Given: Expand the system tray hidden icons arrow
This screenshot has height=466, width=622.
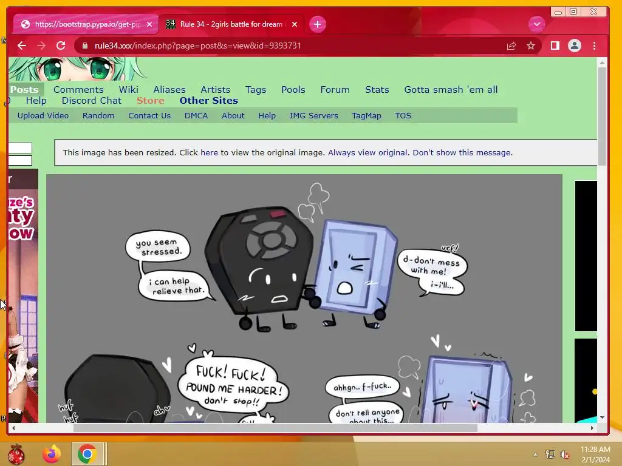Looking at the screenshot, I should (536, 454).
